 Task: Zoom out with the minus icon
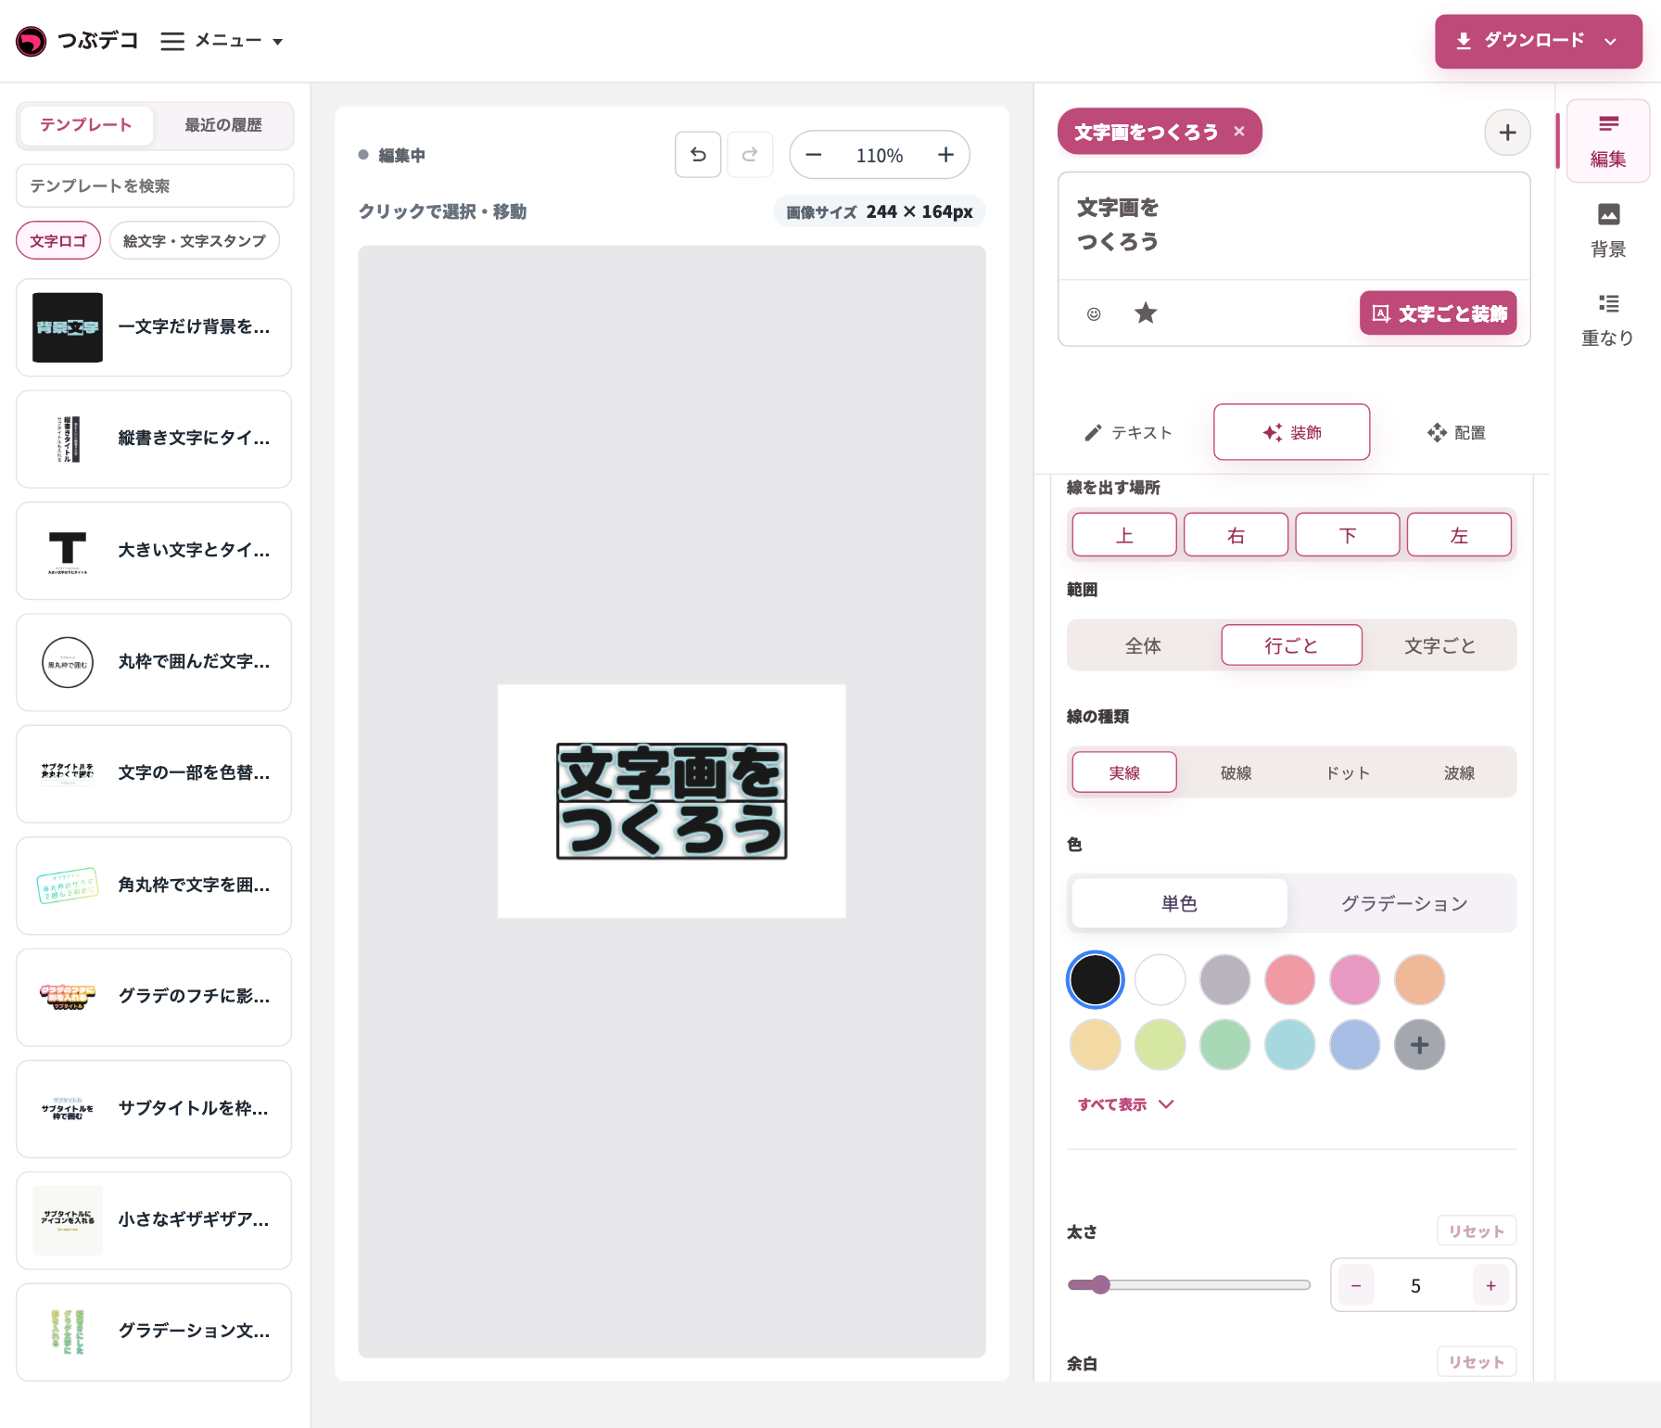click(814, 155)
